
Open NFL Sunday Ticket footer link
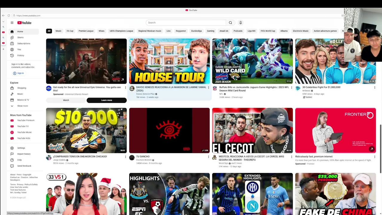(x=18, y=193)
